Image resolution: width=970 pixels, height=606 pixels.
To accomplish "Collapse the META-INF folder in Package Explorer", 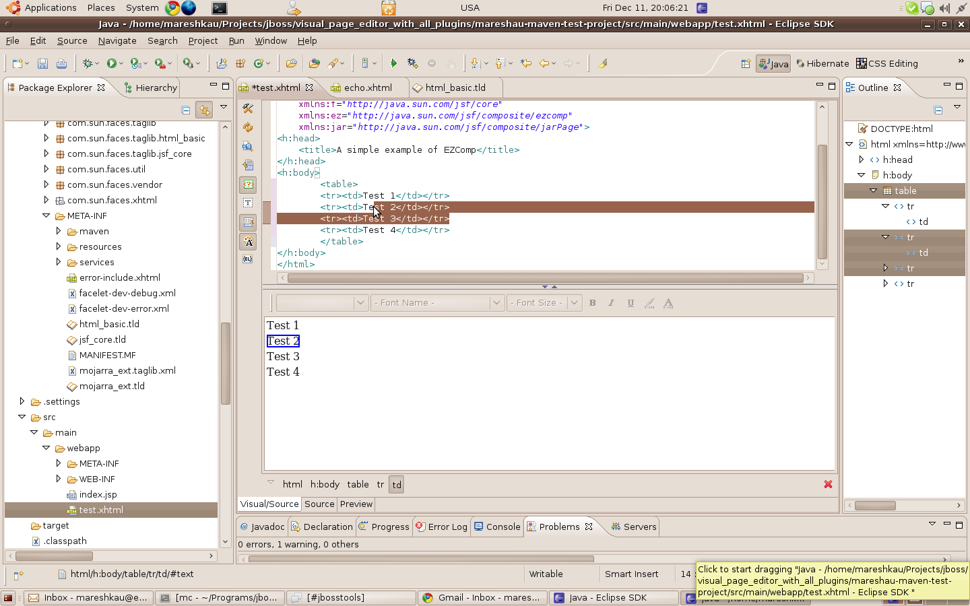I will [x=46, y=216].
